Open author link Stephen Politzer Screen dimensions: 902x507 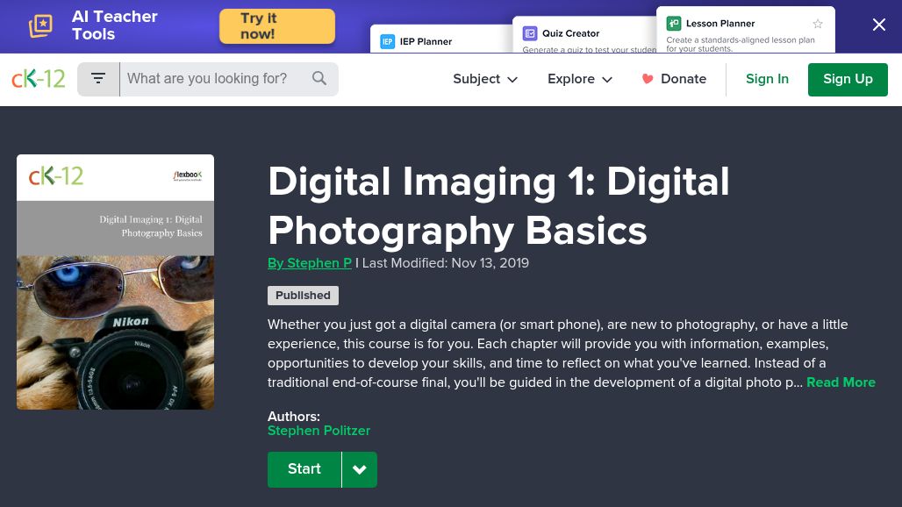pos(319,431)
